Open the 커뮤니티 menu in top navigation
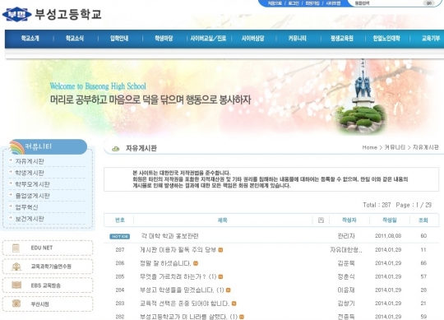 coord(297,38)
